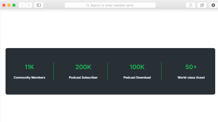Minimize the window using the yellow button

[x=9, y=5]
